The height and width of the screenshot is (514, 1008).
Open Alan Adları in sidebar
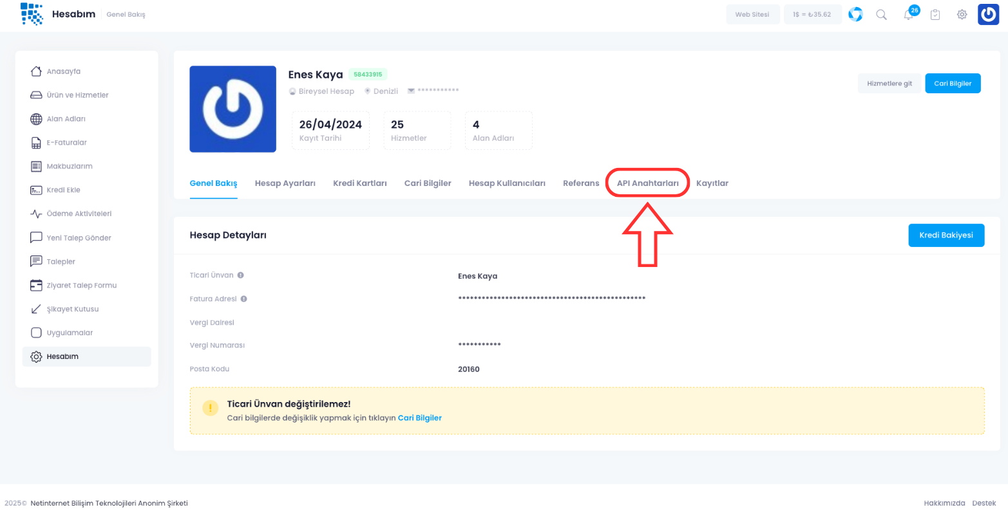click(66, 119)
